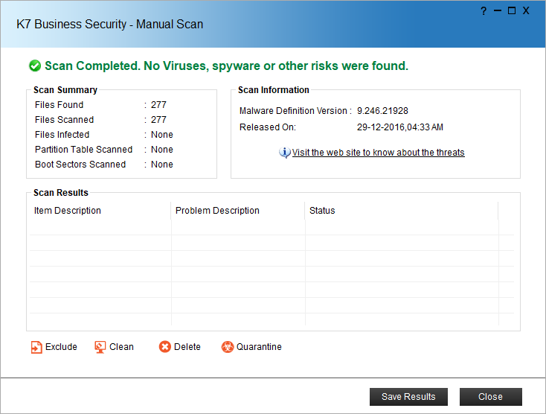
Task: Maximize the Manual Scan window
Action: (x=512, y=10)
